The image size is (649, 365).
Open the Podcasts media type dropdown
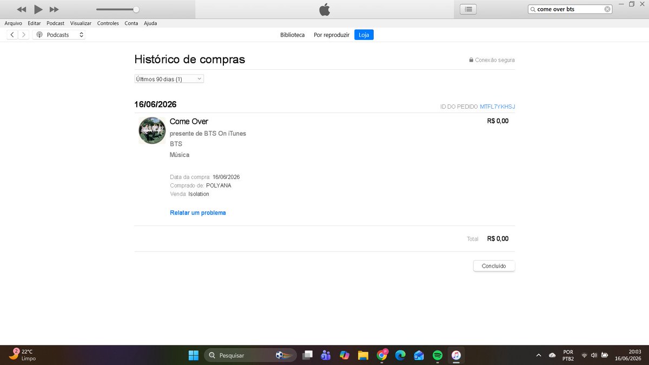pos(59,35)
